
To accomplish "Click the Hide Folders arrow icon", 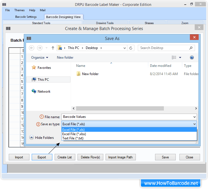I will click(31, 137).
